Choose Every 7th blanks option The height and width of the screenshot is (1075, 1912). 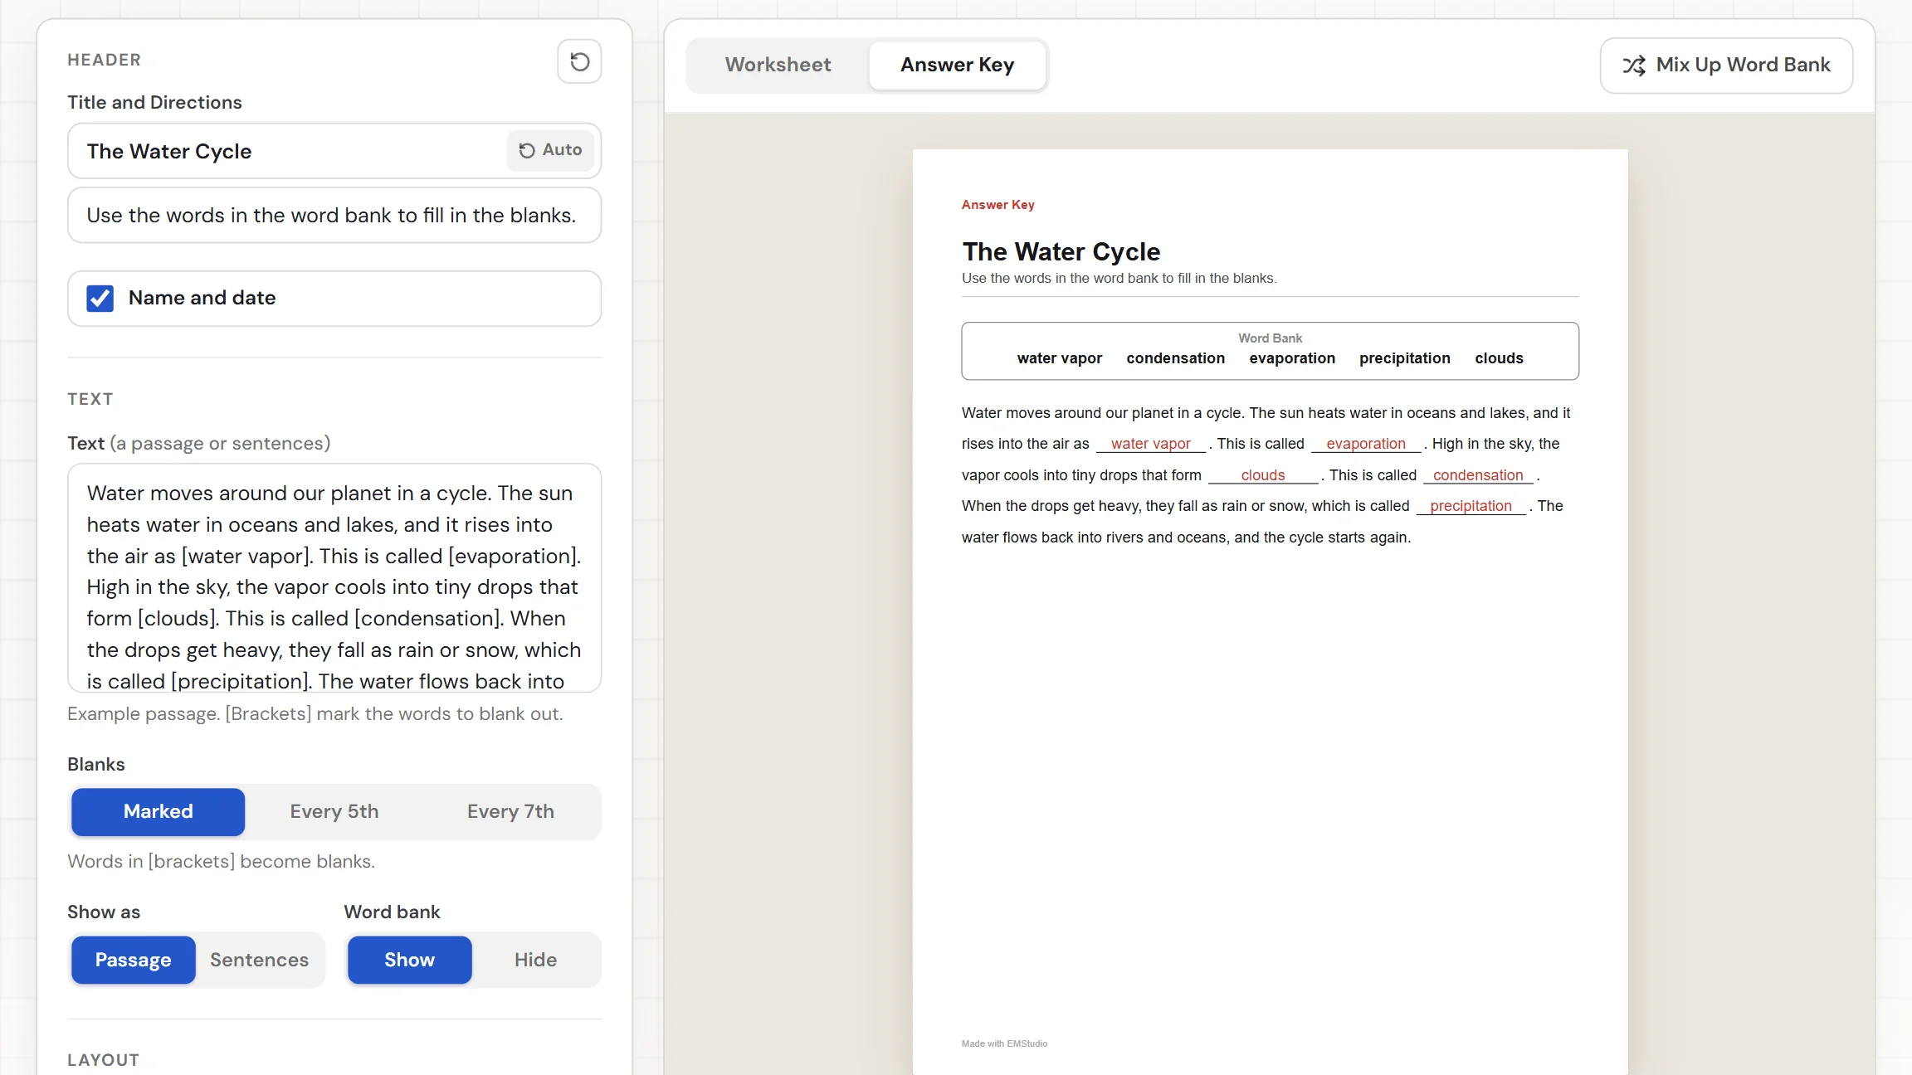tap(510, 811)
